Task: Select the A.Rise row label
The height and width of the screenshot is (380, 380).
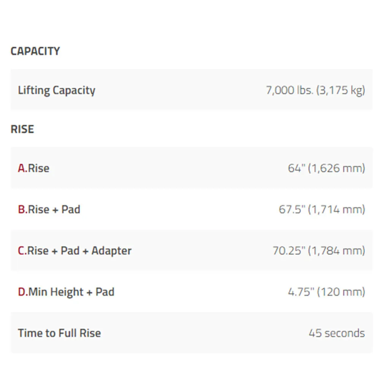Action: point(34,168)
